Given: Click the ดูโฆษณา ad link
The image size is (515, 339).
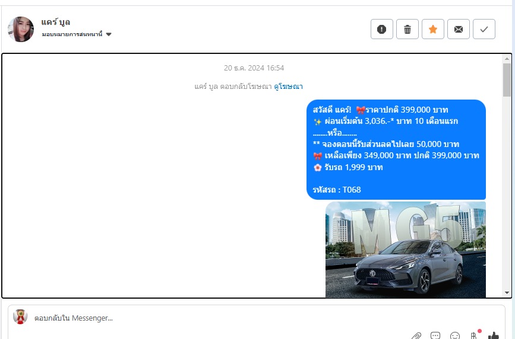Looking at the screenshot, I should pos(288,87).
